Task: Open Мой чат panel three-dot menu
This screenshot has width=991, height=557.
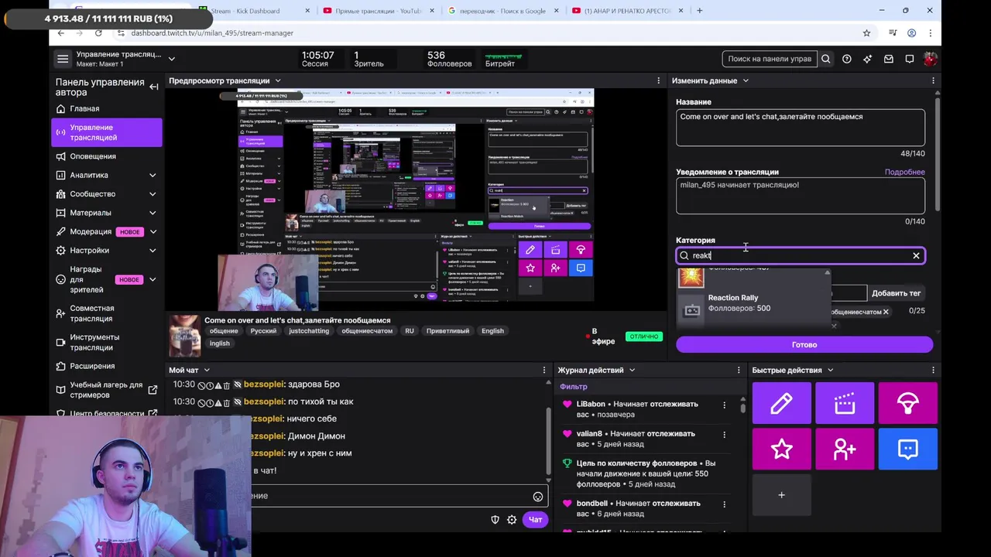Action: [544, 370]
